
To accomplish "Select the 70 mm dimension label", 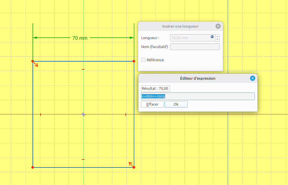I will coord(80,38).
